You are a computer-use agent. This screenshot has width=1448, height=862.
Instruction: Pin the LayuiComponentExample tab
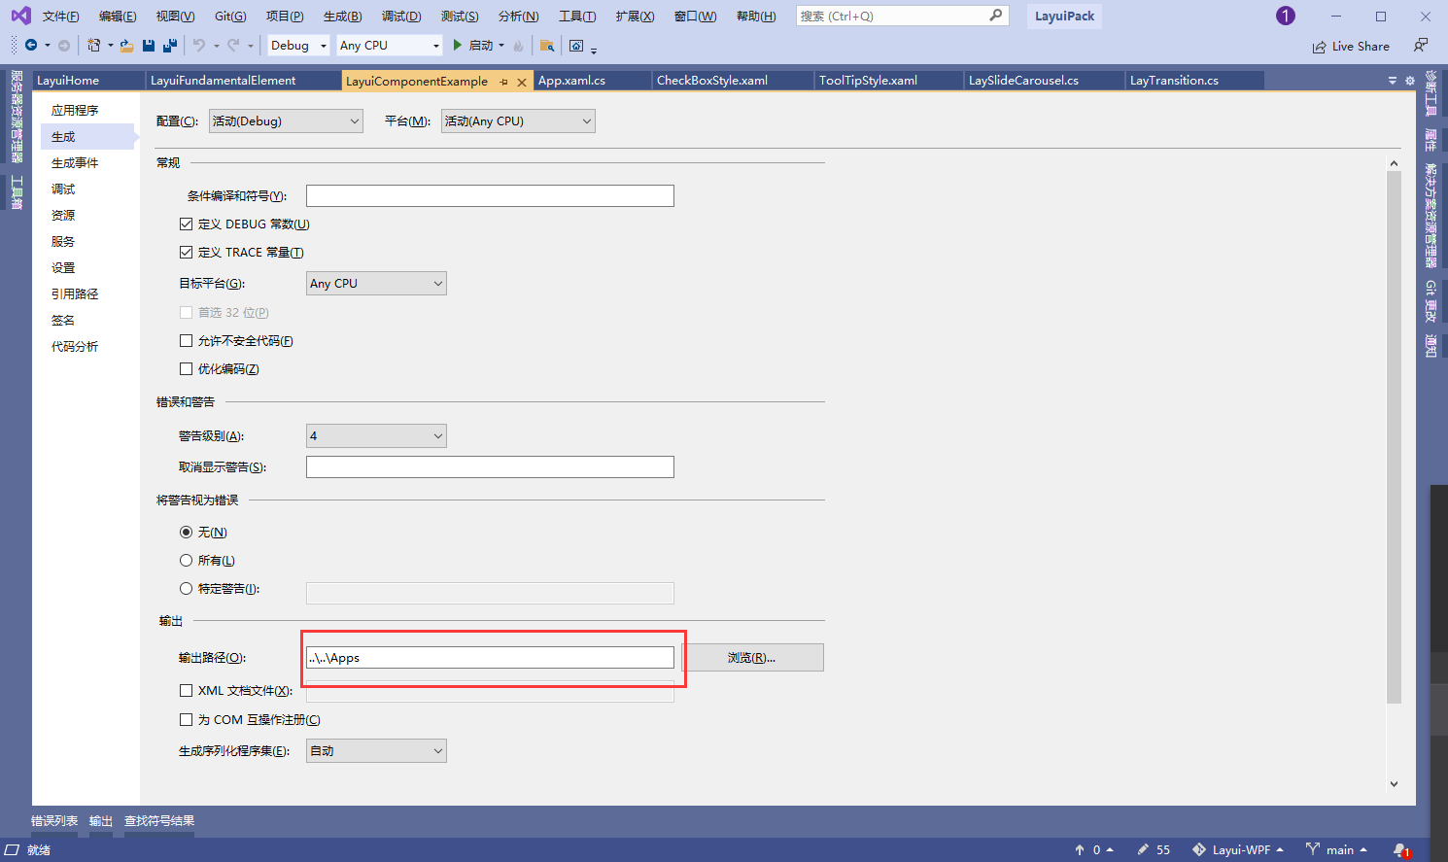pyautogui.click(x=503, y=82)
